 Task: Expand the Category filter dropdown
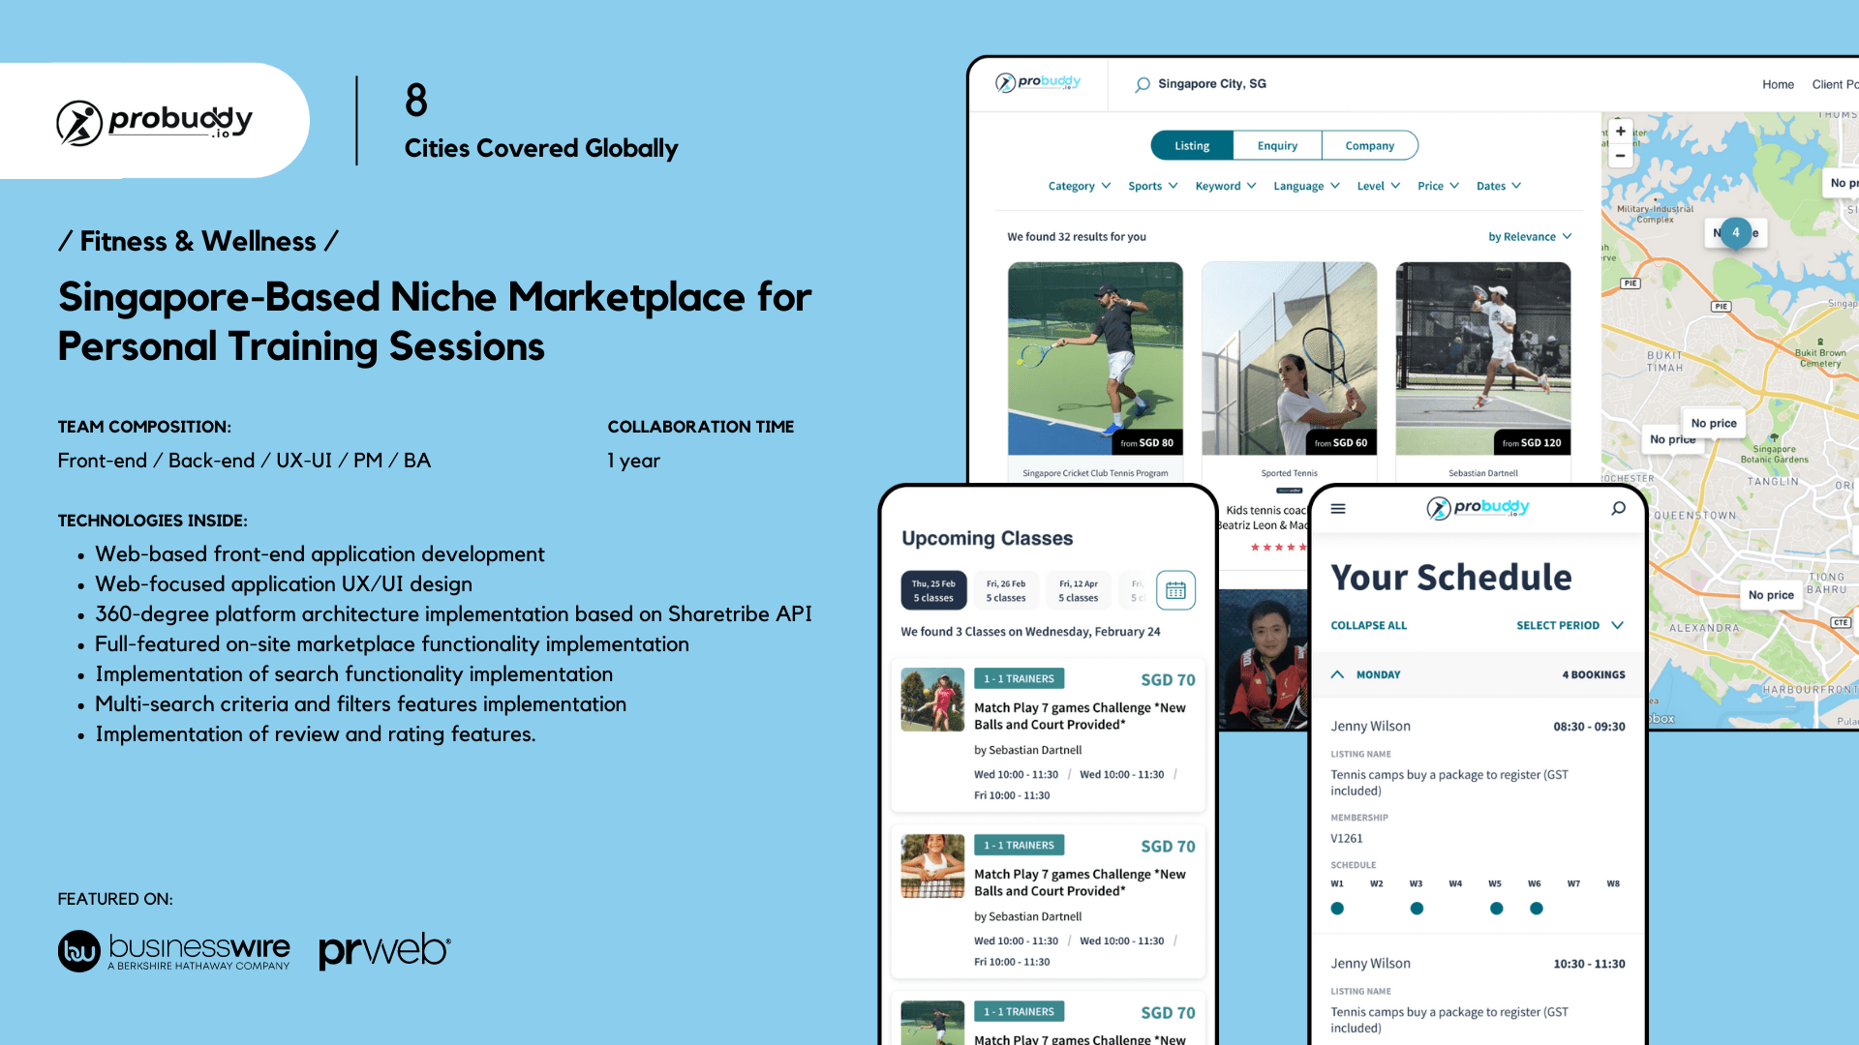tap(1075, 185)
